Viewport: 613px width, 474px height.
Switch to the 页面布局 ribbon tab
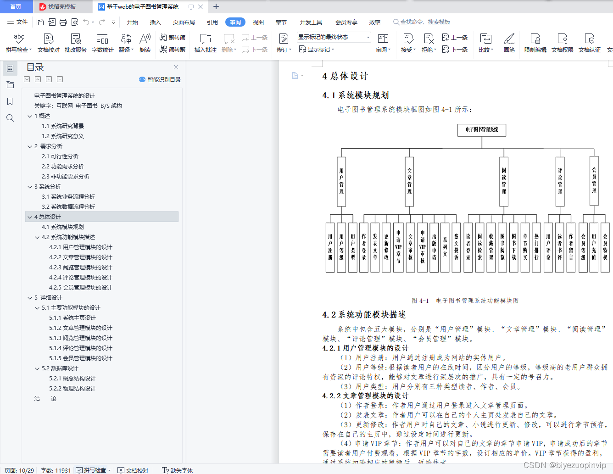coord(184,22)
